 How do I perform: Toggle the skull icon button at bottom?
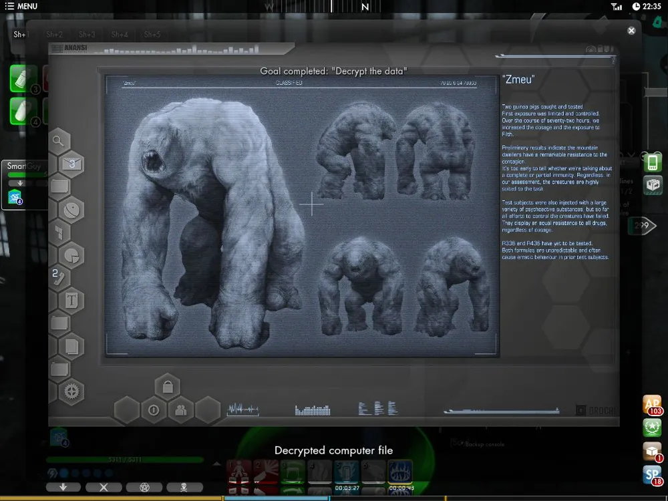point(184,487)
